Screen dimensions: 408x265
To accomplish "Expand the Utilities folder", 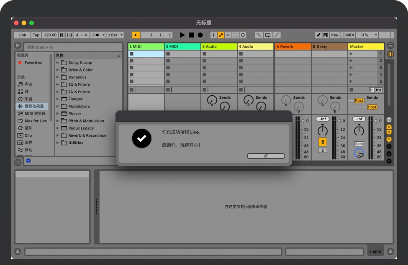I will (x=57, y=143).
